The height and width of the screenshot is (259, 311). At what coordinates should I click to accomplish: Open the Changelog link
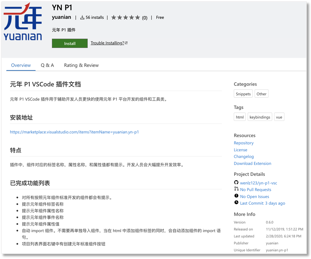click(x=244, y=156)
